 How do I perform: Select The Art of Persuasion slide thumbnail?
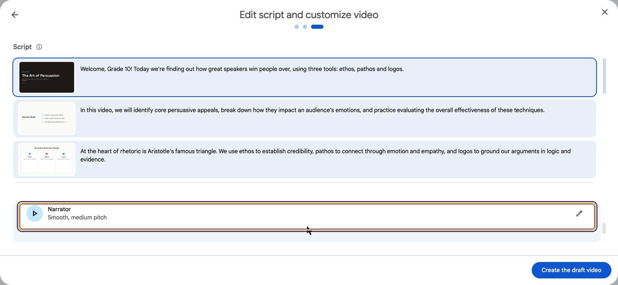point(47,77)
